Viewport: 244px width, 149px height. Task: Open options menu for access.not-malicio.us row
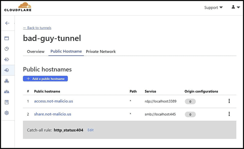tap(229, 101)
